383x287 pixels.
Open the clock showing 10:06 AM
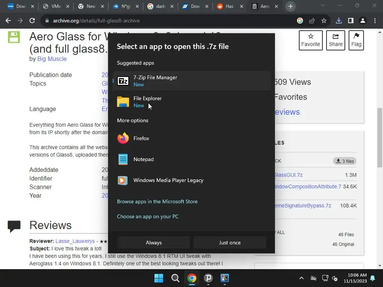(355, 278)
